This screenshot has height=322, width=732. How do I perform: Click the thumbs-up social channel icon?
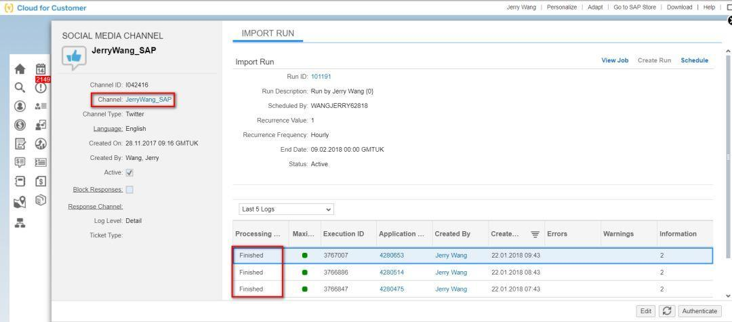pyautogui.click(x=74, y=58)
